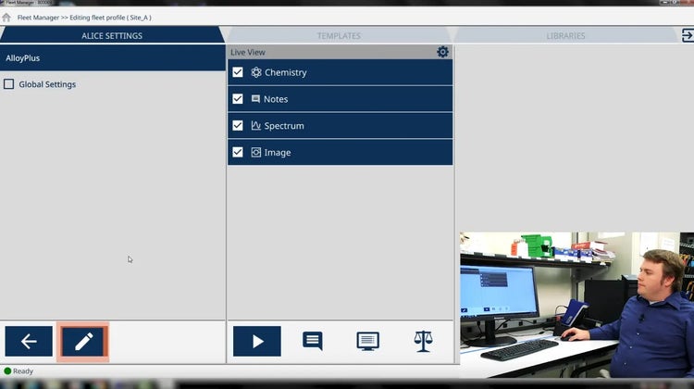This screenshot has height=389, width=694.
Task: Click the balance scales icon
Action: pyautogui.click(x=423, y=341)
